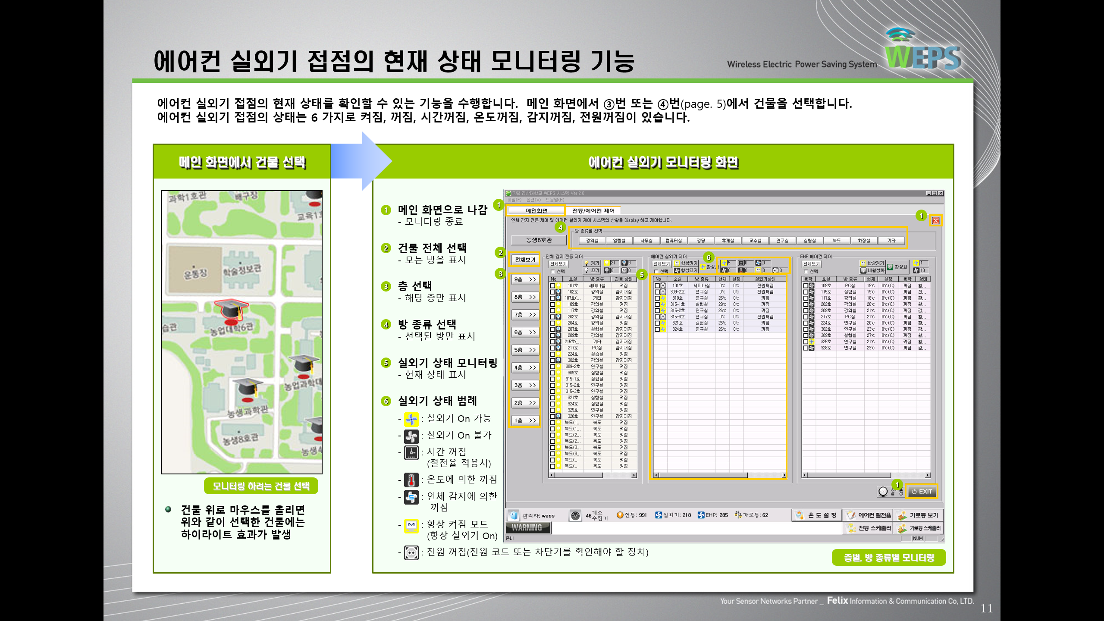Click the yellow fan icon in EHP row 325호
Viewport: 1104px width, 621px height.
[x=811, y=342]
